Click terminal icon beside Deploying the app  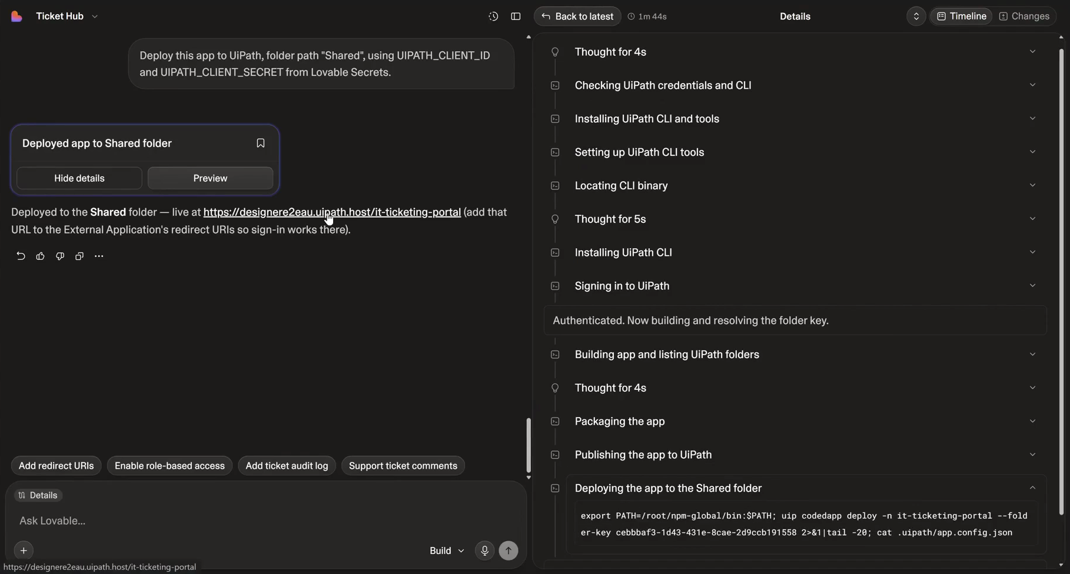[555, 489]
